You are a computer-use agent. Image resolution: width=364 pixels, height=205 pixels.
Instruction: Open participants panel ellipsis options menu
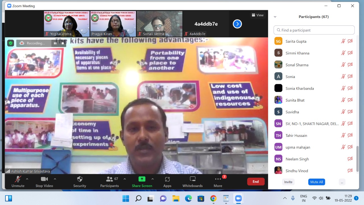[342, 182]
